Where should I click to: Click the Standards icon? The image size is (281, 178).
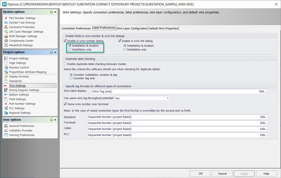pyautogui.click(x=6, y=81)
